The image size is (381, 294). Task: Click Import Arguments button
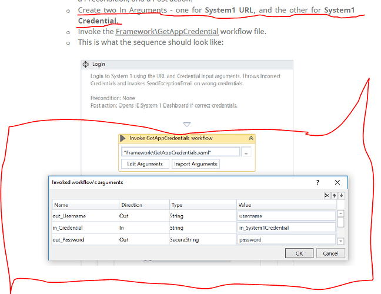pos(196,164)
